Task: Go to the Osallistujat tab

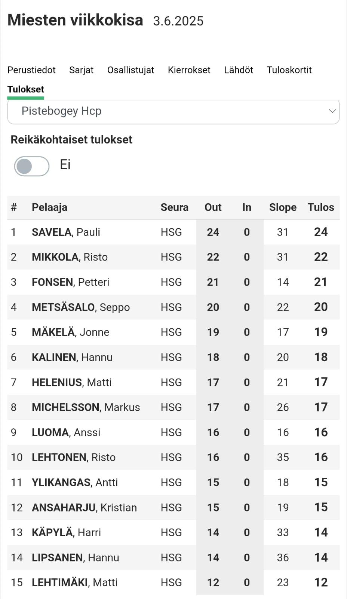Action: coord(130,70)
